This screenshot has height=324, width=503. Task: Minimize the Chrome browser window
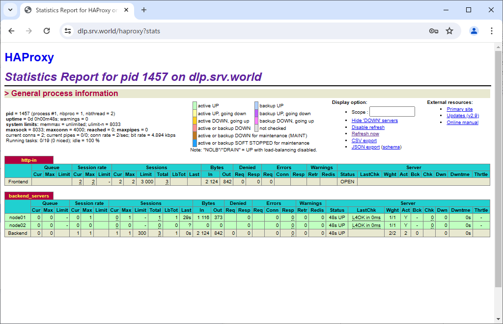point(446,10)
